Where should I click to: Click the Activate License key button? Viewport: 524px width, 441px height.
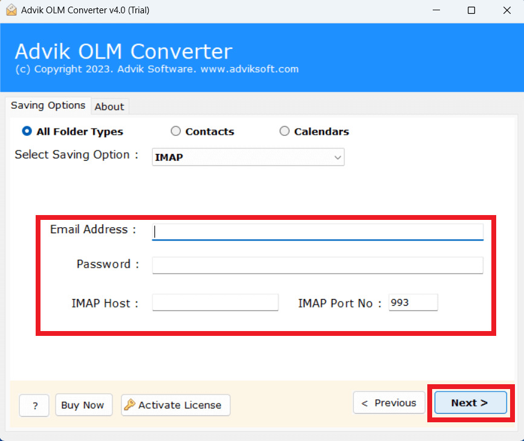click(175, 405)
